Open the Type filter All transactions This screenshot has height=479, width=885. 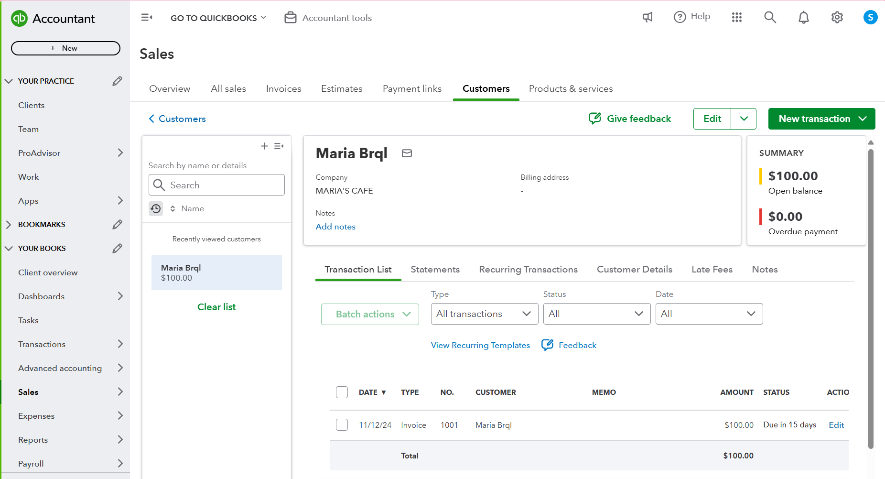point(485,314)
